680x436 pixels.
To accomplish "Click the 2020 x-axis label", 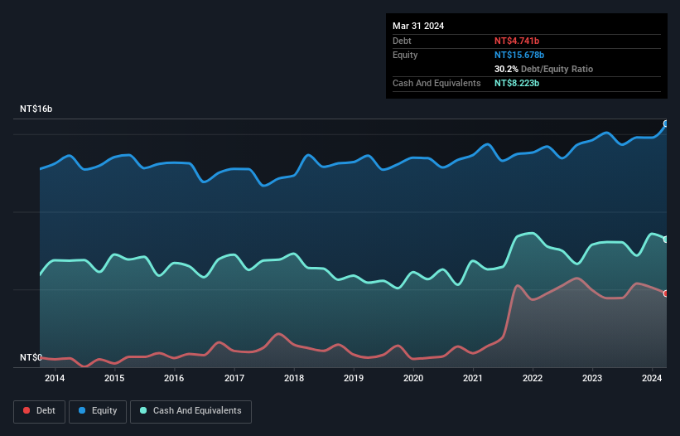I will point(413,378).
